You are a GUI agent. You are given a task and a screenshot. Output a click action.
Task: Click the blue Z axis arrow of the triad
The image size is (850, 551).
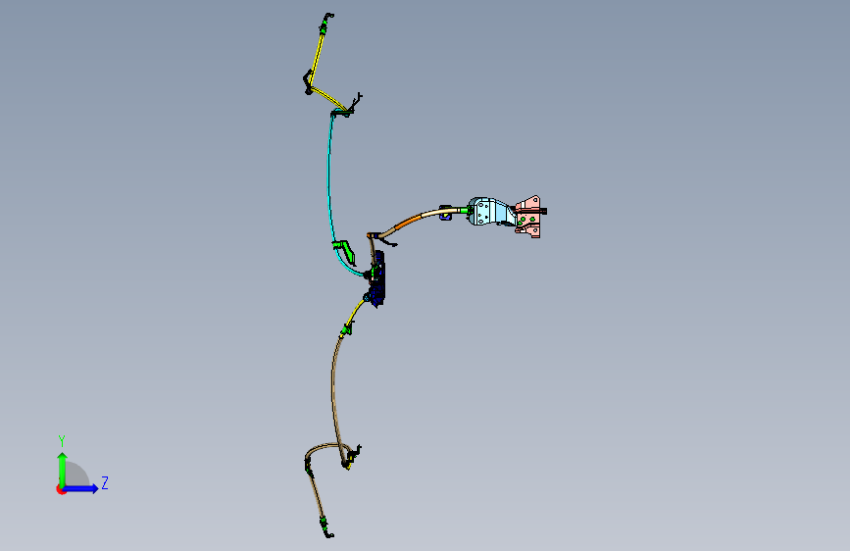pyautogui.click(x=81, y=488)
